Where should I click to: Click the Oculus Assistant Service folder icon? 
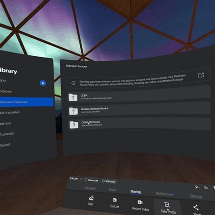(73, 111)
